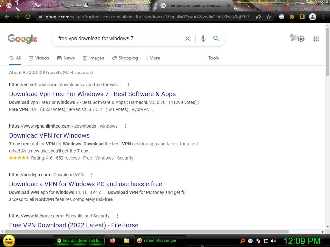Click the round white tray icon
330x247 pixels.
250,241
